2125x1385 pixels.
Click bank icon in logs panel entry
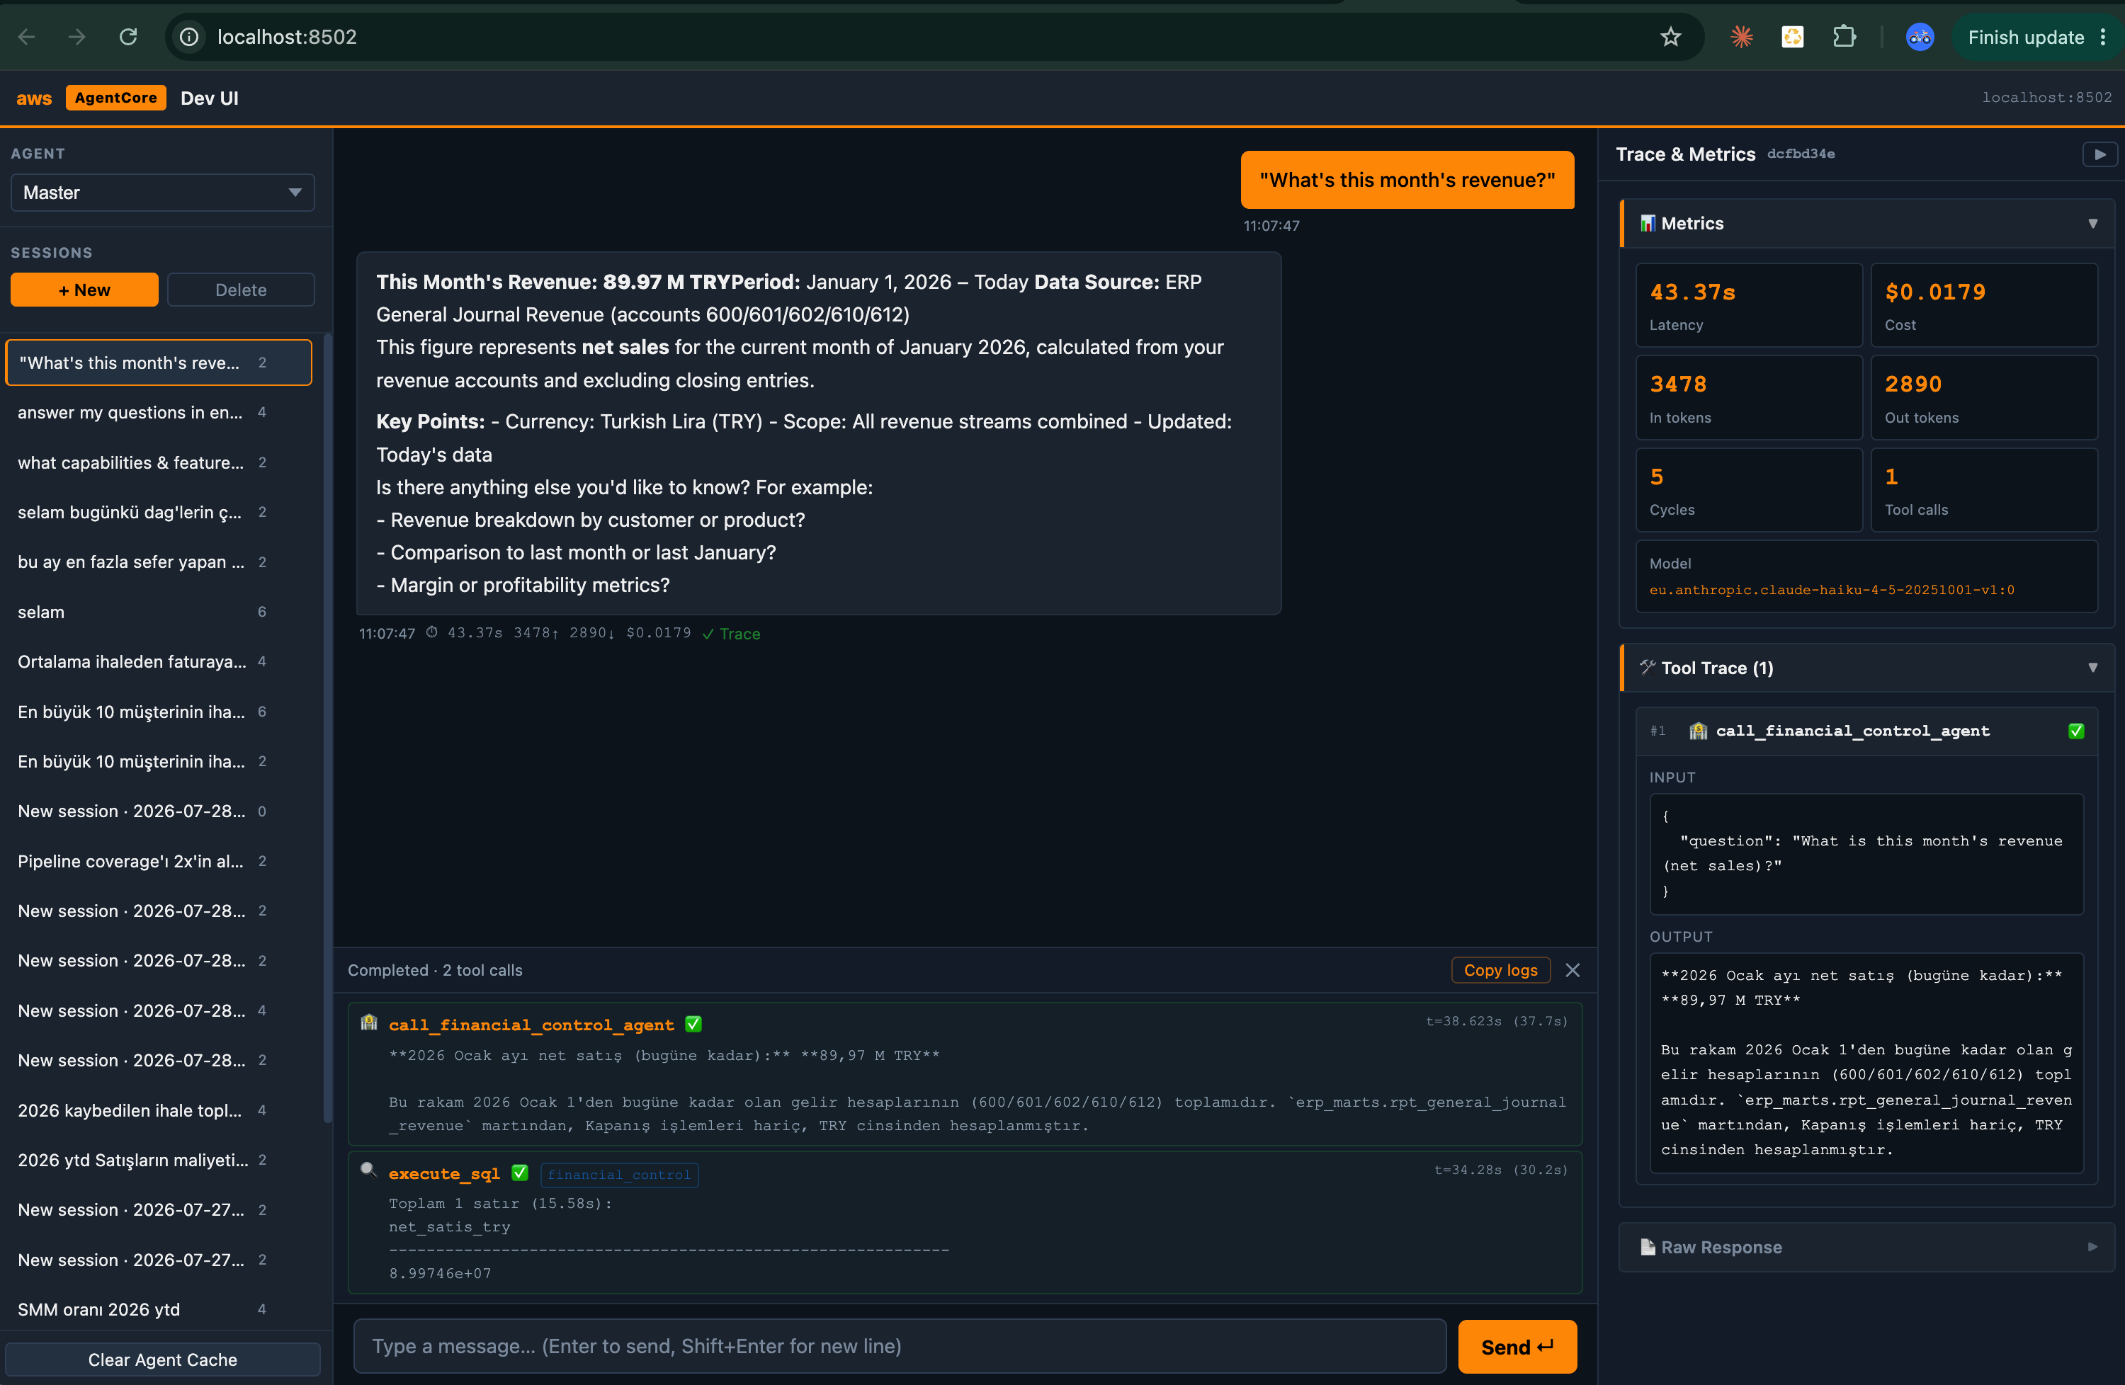coord(369,1022)
